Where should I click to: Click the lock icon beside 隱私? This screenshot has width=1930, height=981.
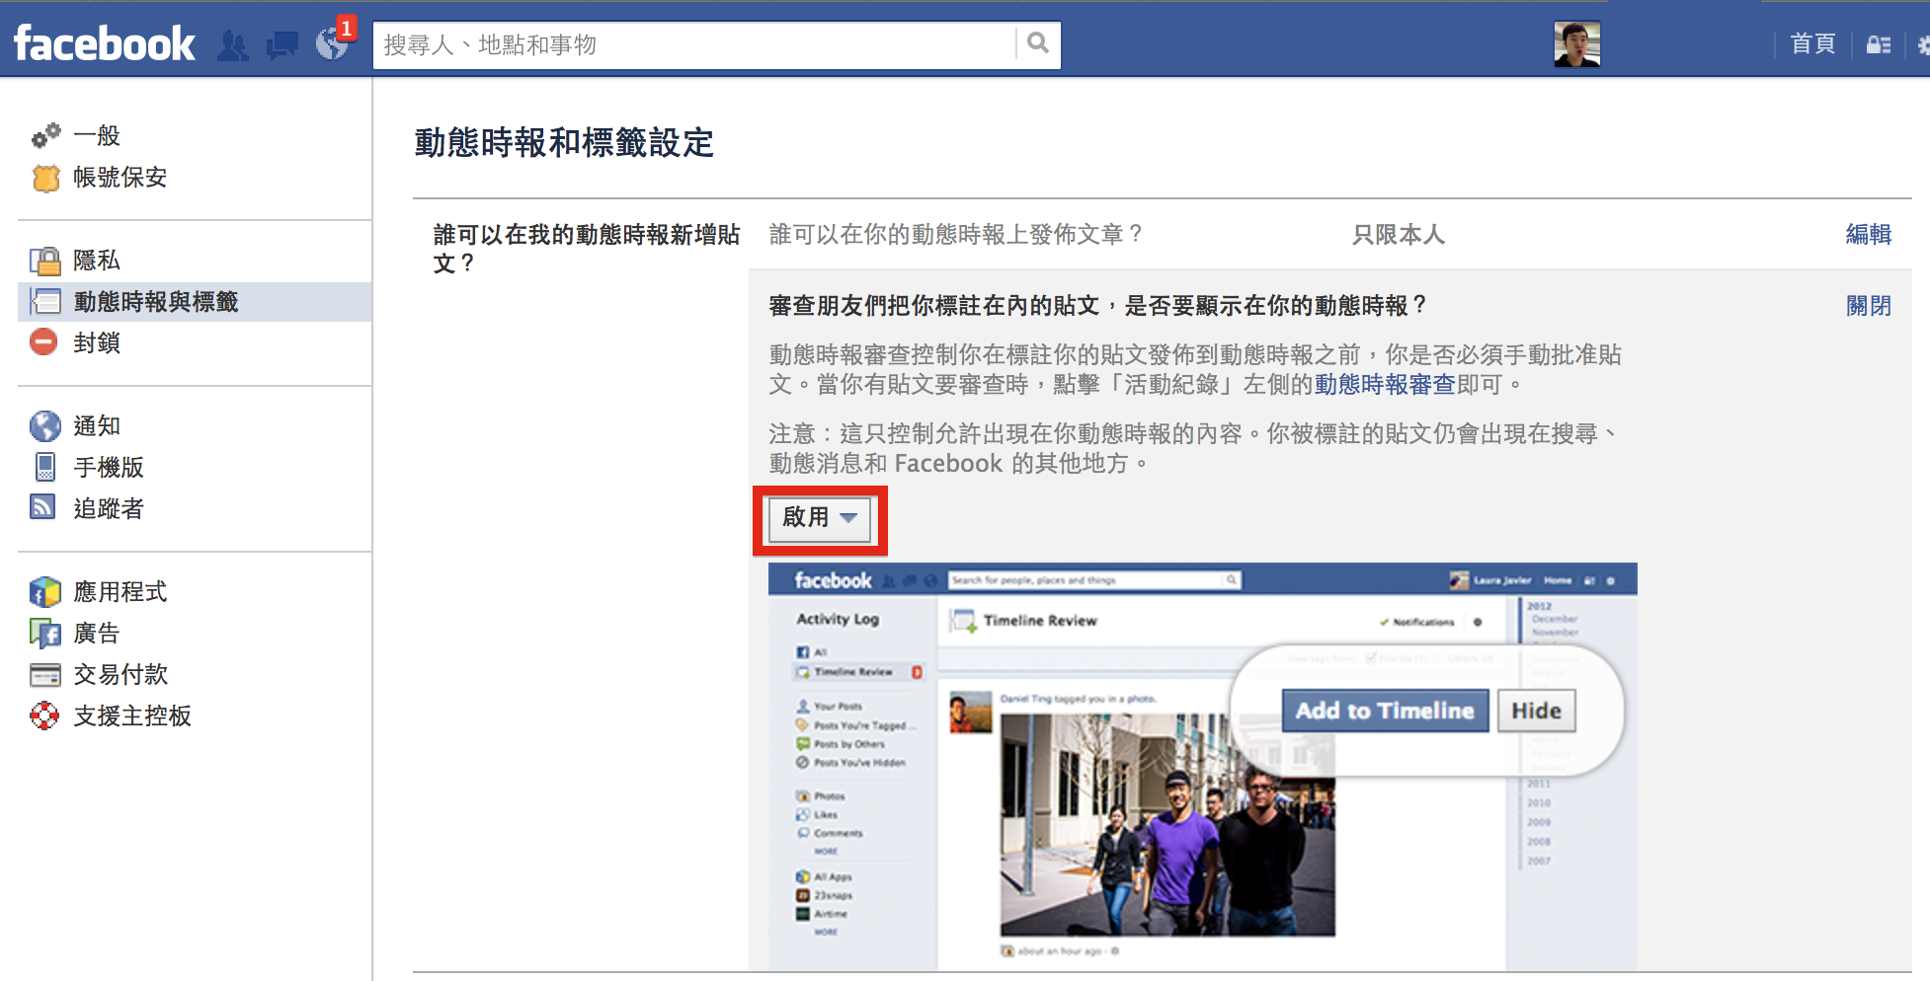coord(45,261)
